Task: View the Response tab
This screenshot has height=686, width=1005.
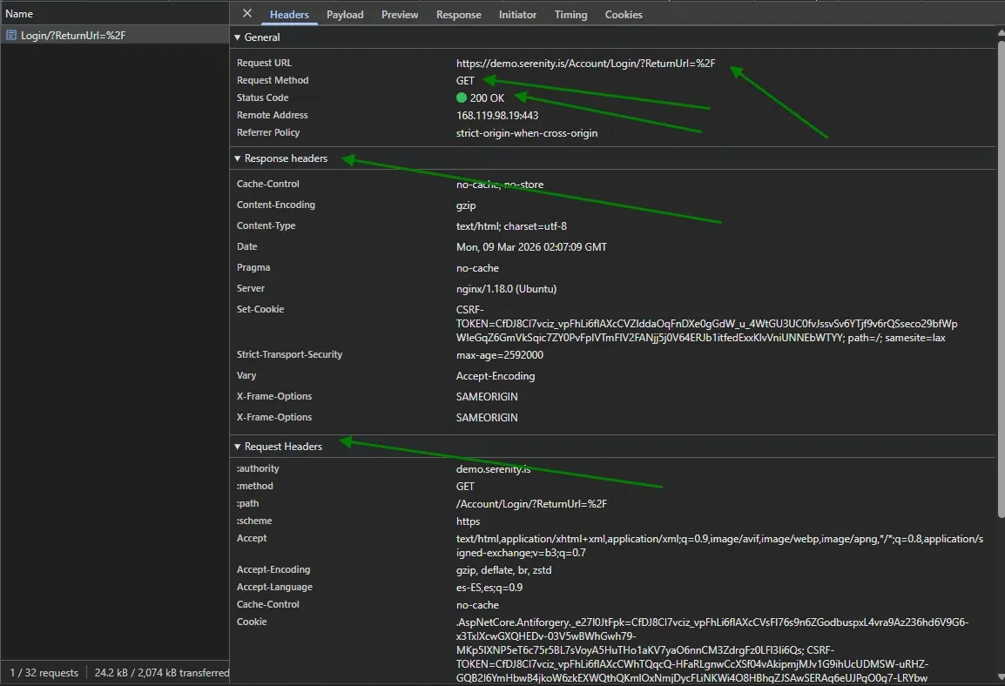Action: click(x=458, y=14)
